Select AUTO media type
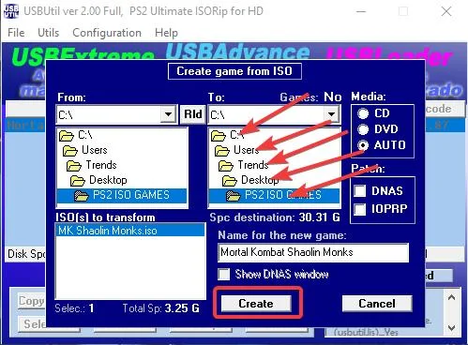The width and height of the screenshot is (468, 345). [363, 145]
